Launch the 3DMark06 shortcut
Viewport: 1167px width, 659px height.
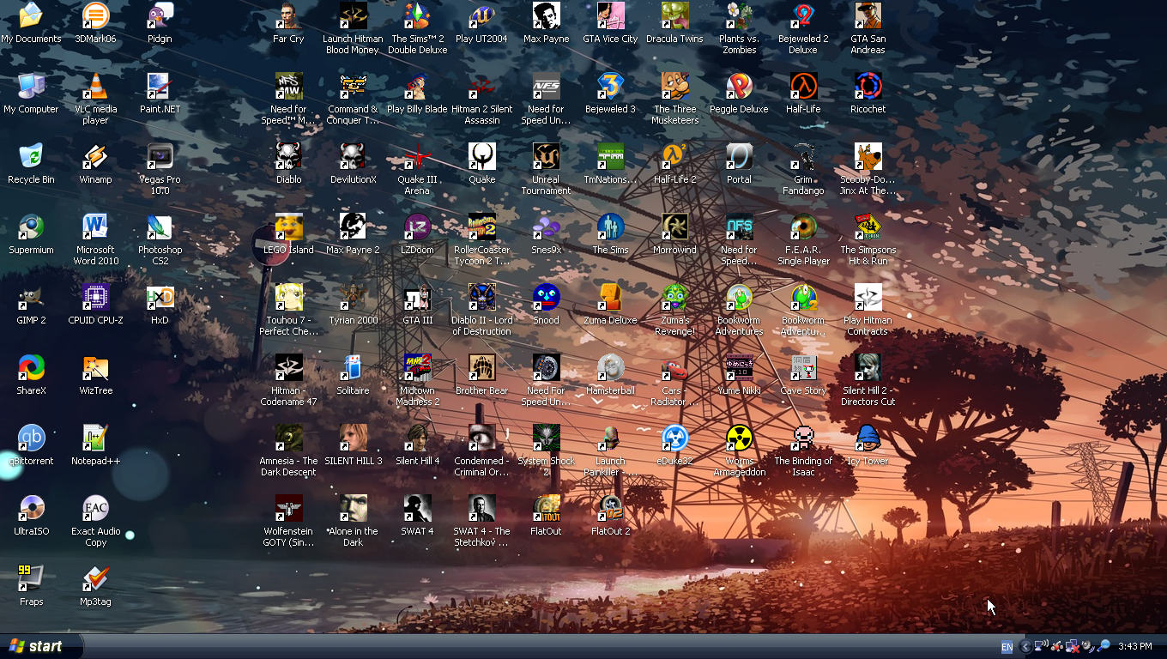(x=95, y=15)
